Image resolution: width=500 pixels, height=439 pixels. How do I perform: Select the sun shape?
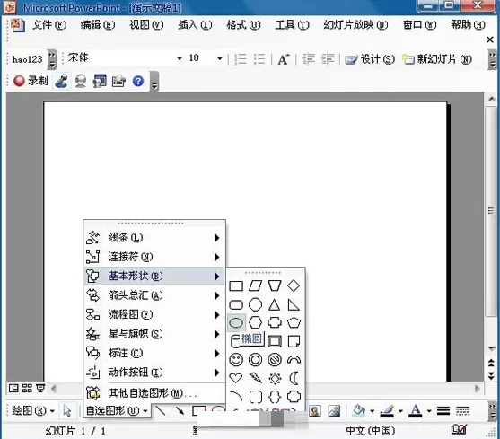point(275,379)
